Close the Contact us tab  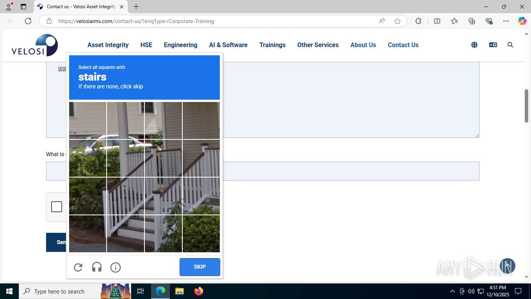(x=121, y=7)
